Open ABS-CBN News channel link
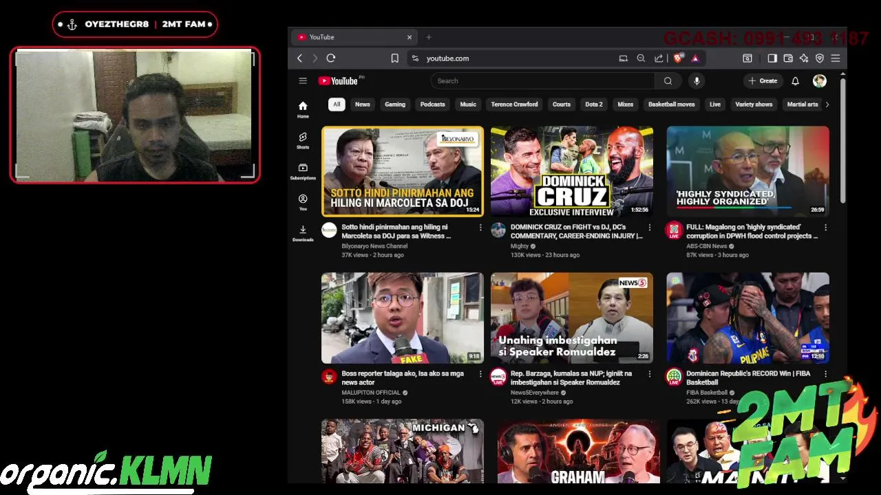 [707, 246]
